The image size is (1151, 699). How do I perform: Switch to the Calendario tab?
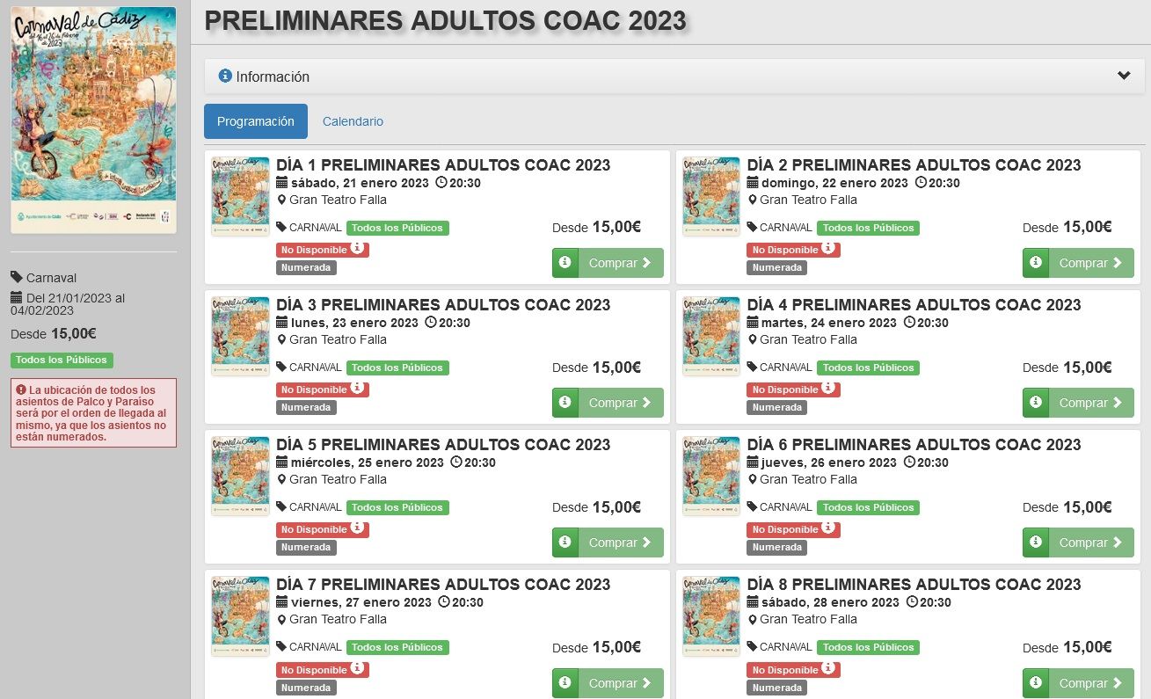pos(353,121)
